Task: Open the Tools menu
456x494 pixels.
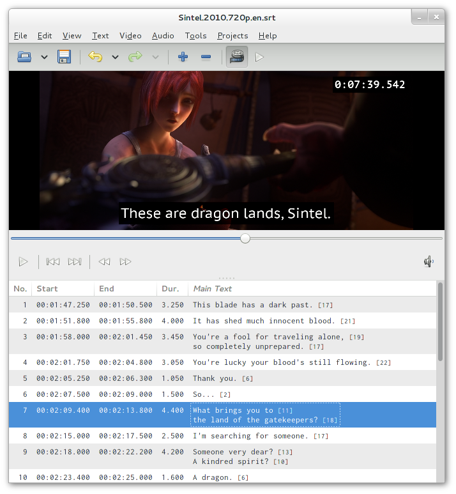Action: click(195, 36)
